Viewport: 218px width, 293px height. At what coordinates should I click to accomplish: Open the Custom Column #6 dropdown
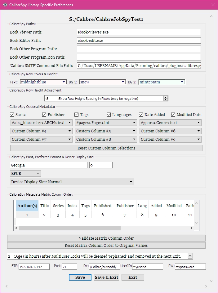click(x=171, y=131)
